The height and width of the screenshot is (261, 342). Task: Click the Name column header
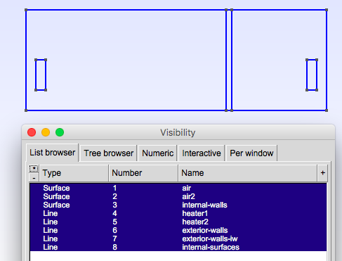click(x=248, y=173)
